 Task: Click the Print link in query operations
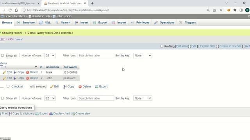click(5, 114)
